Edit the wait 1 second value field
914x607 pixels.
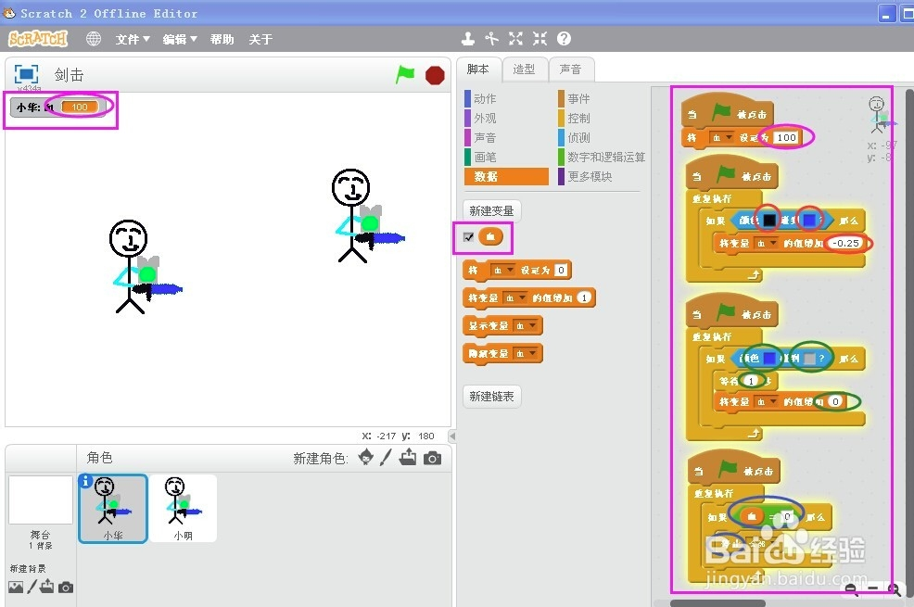(x=752, y=381)
